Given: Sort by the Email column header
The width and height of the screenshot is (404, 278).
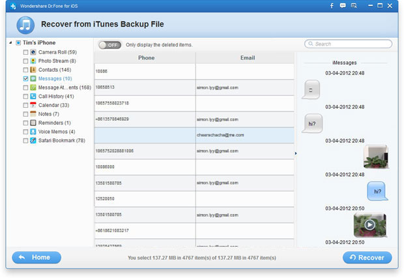Looking at the screenshot, I should point(245,58).
